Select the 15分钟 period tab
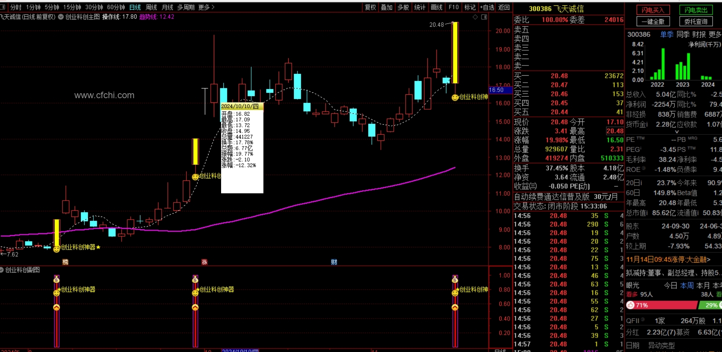The image size is (722, 352). click(72, 7)
